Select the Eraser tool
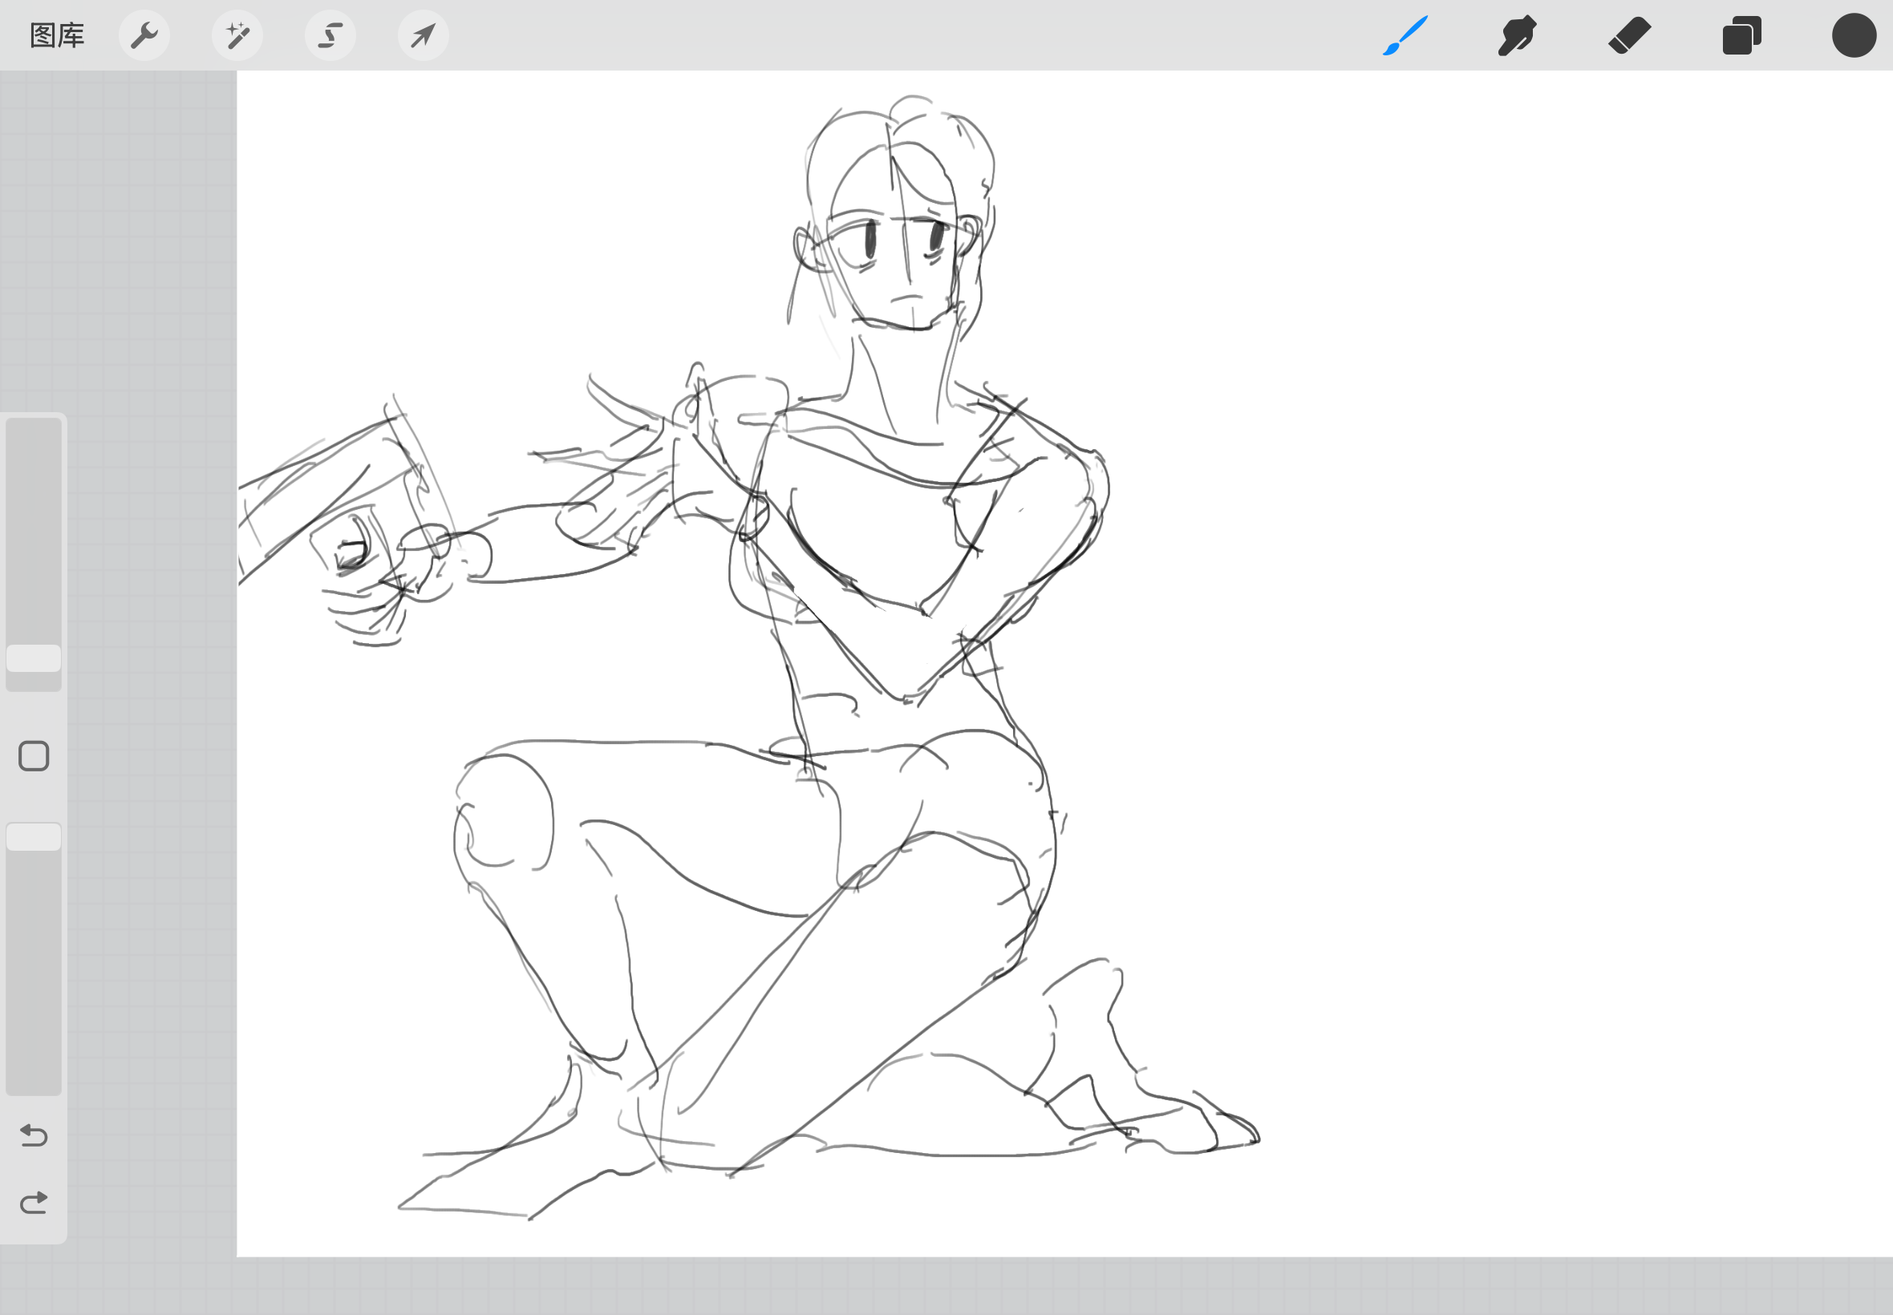This screenshot has width=1893, height=1315. [1628, 35]
